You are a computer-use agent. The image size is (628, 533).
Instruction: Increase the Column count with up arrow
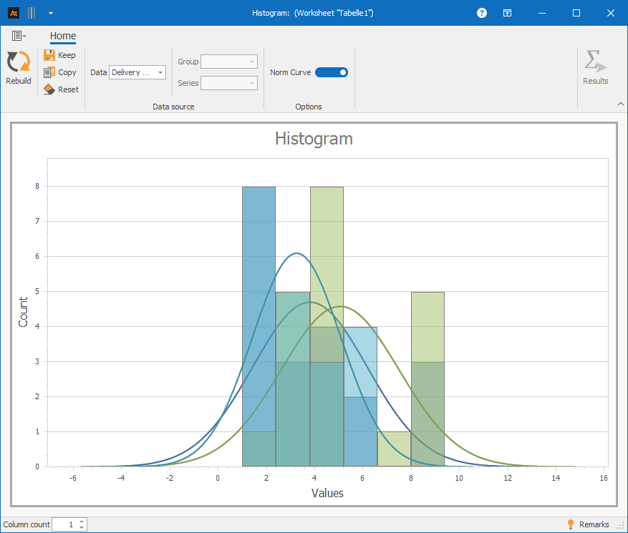click(x=82, y=522)
